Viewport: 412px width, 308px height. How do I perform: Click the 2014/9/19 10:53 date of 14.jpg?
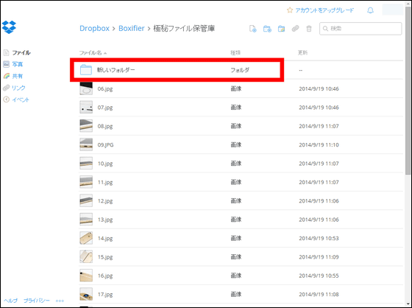coord(319,238)
